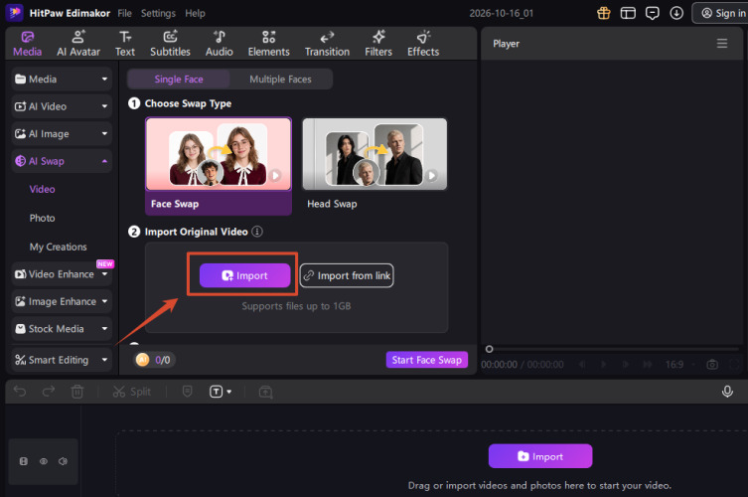The image size is (748, 497).
Task: Click the player play button
Action: (x=603, y=365)
